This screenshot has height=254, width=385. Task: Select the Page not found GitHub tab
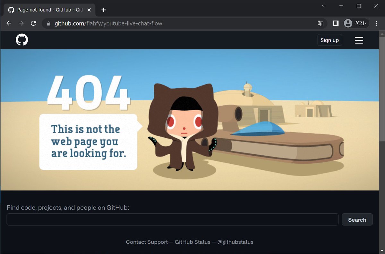(50, 10)
